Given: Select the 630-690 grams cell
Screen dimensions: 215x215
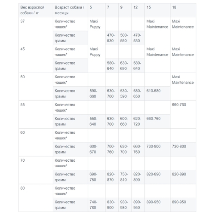Looking at the screenshot, I should coord(125,66).
